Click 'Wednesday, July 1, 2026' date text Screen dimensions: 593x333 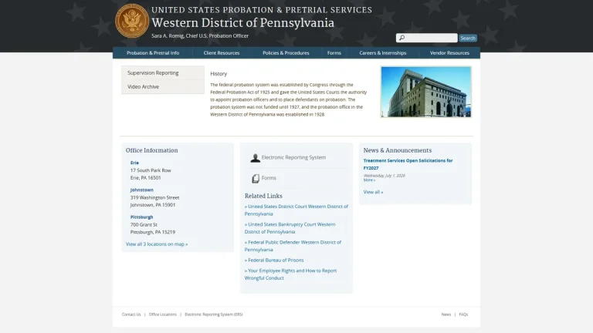[x=385, y=176]
